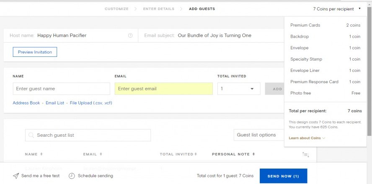Screen dimensions: 372x184
Task: Click the gray Add guest button
Action: click(275, 89)
